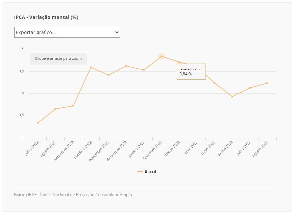Toggle the Brasil series in legend
Image resolution: width=295 pixels, height=214 pixels.
147,171
